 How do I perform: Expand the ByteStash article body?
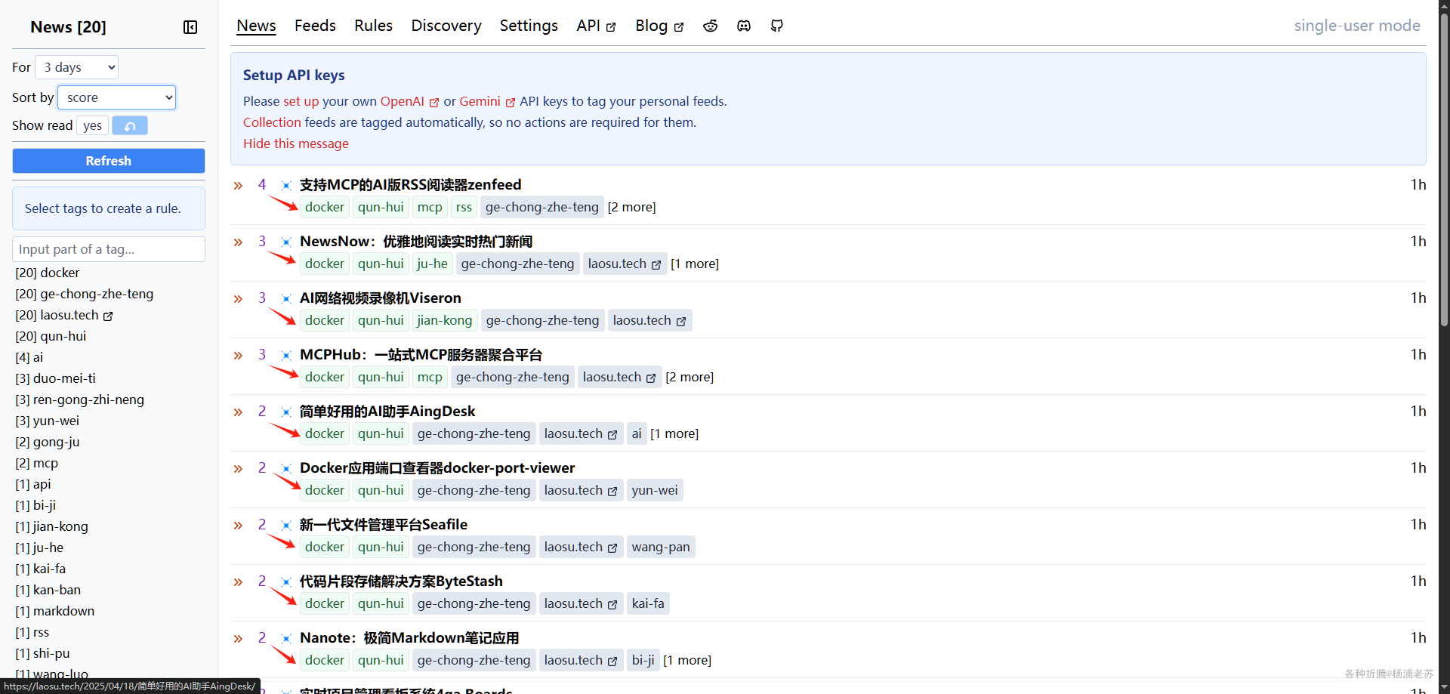tap(238, 581)
